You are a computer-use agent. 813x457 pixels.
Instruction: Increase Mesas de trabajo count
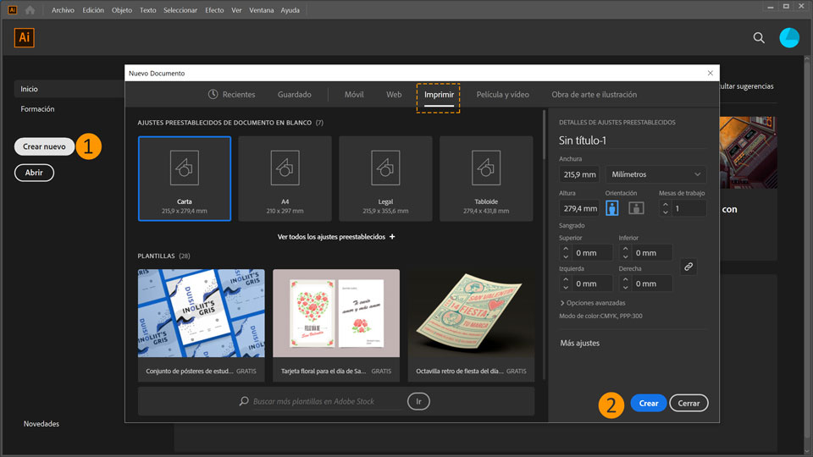click(666, 205)
